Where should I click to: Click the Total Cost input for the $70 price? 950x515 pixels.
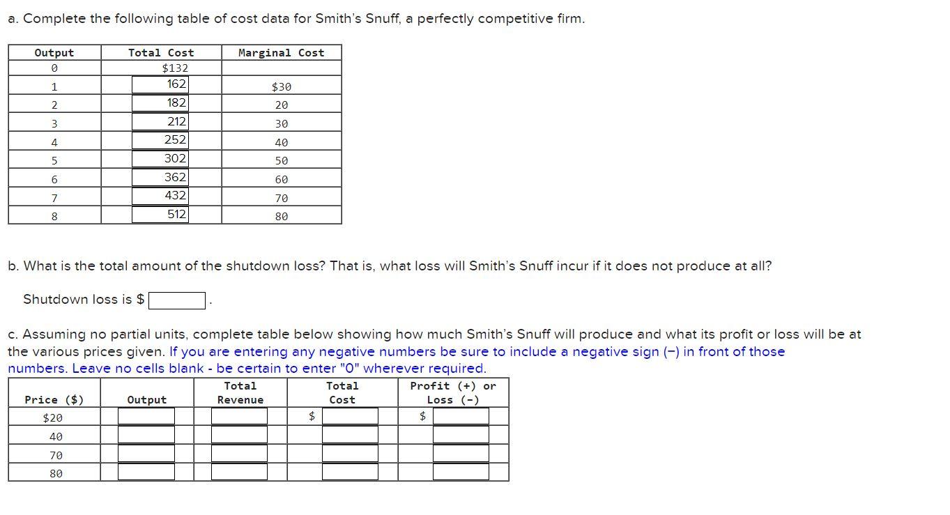[x=348, y=454]
